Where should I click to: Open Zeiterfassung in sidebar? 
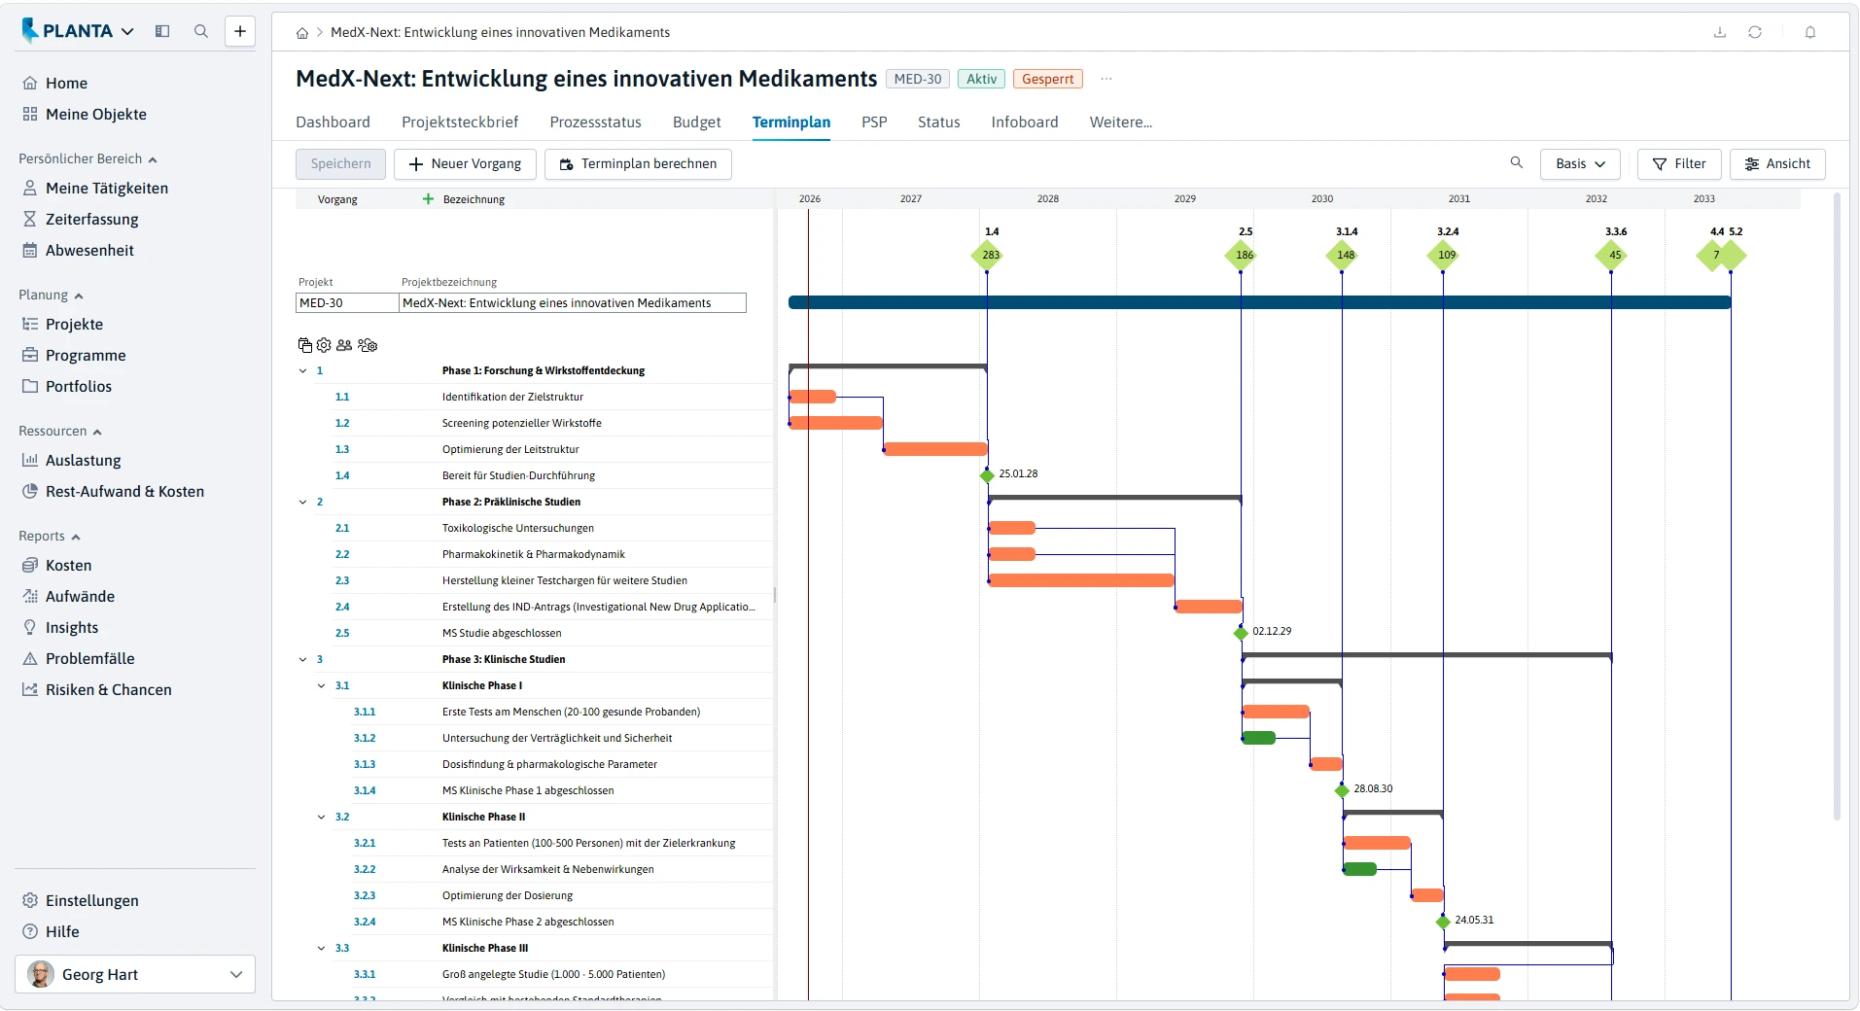pos(91,219)
